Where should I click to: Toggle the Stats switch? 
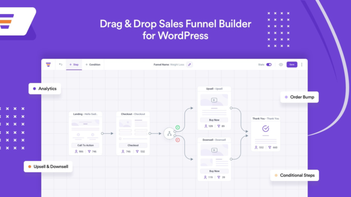pyautogui.click(x=269, y=65)
